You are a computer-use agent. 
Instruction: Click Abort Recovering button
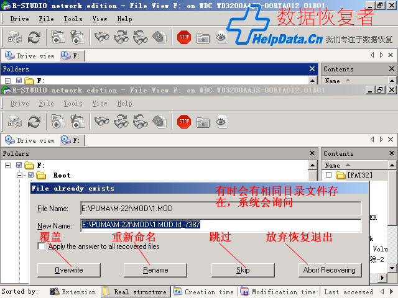[330, 270]
